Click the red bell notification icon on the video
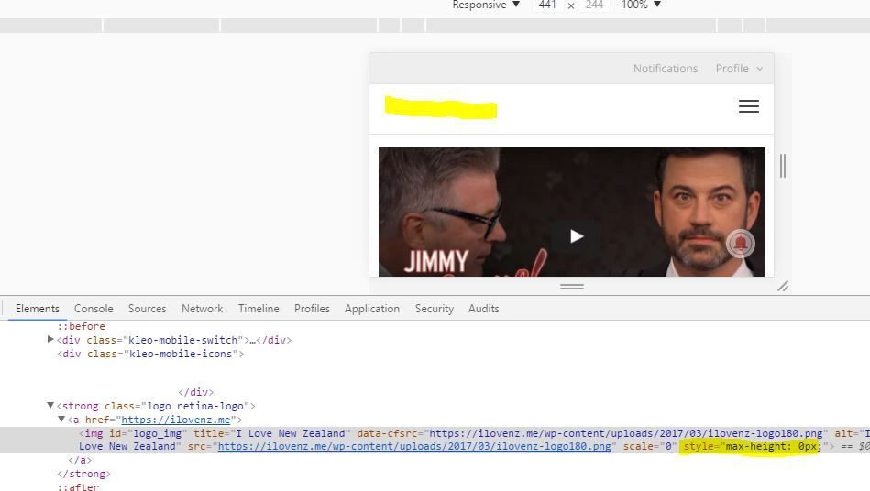Image resolution: width=870 pixels, height=491 pixels. point(740,243)
